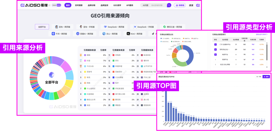
Task: Toggle the 电商平台 legend color in pie chart
Action: pos(184,39)
